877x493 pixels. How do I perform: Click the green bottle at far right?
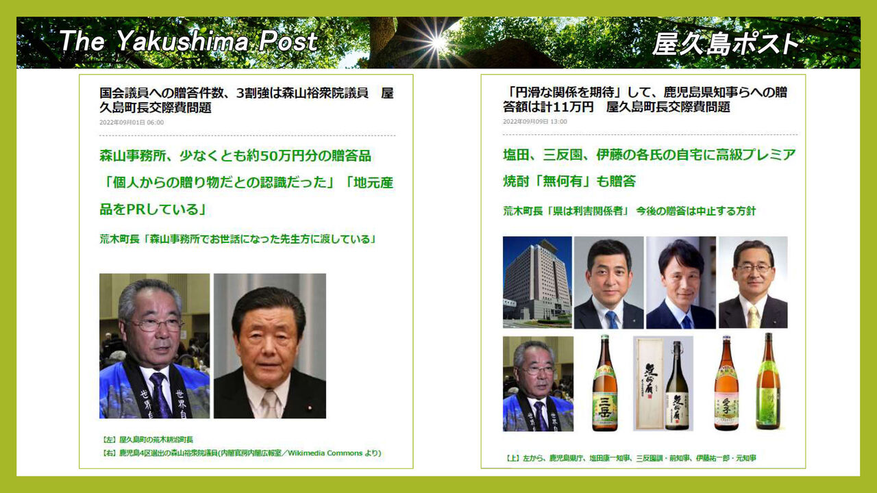click(x=767, y=381)
